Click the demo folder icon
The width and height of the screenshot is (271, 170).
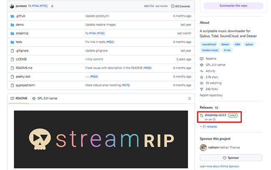12,25
